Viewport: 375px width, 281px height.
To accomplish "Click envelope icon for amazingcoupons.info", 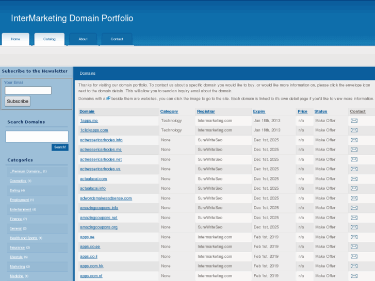I will [x=354, y=208].
